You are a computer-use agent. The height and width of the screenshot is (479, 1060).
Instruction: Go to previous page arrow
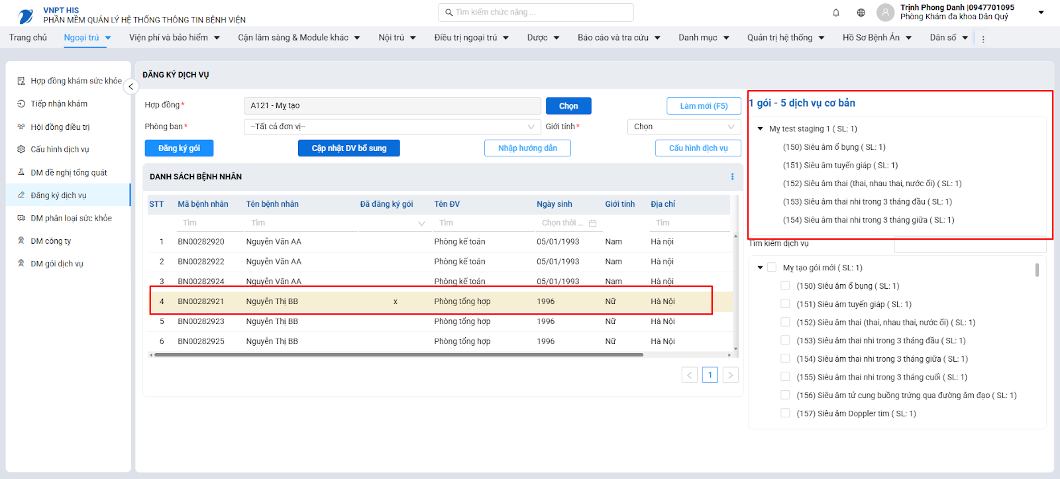[x=690, y=375]
